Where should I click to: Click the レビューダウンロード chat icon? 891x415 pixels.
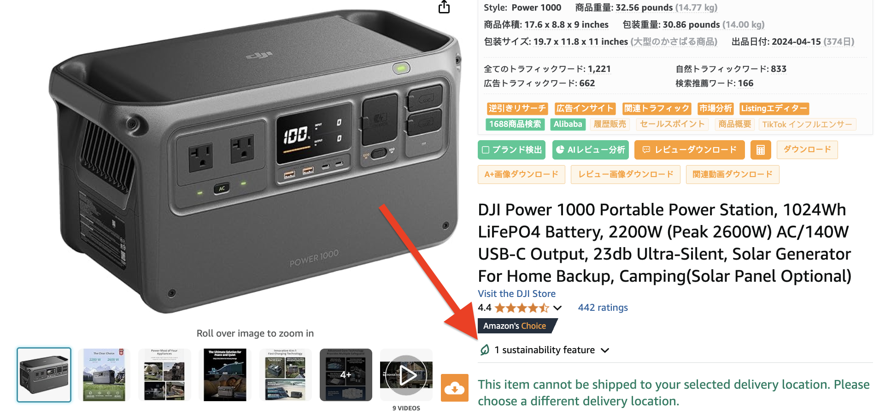tap(646, 149)
